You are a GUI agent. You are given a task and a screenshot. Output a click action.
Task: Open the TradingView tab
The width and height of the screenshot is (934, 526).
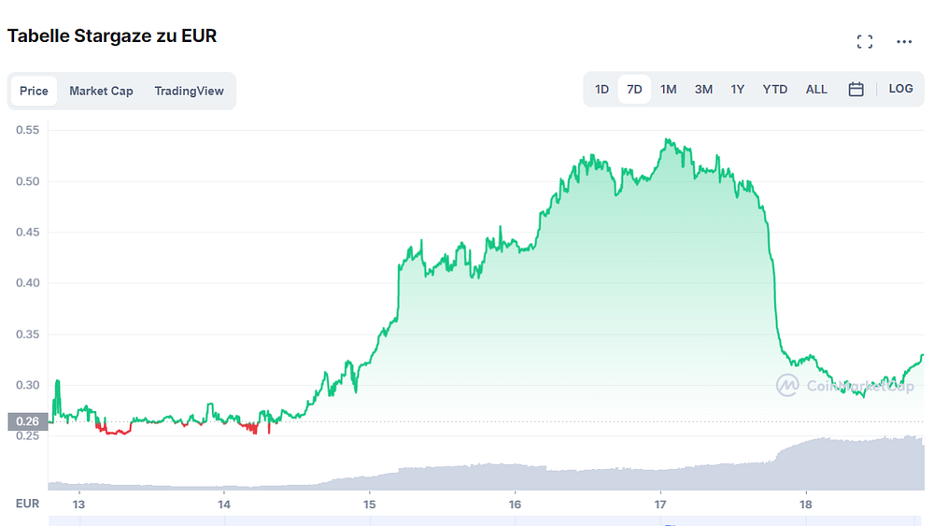point(189,92)
